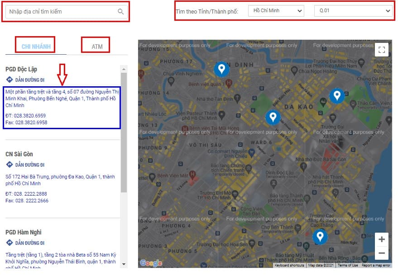Viewport: 398px width, 276px height.
Task: Toggle fullscreen map view
Action: [381, 50]
